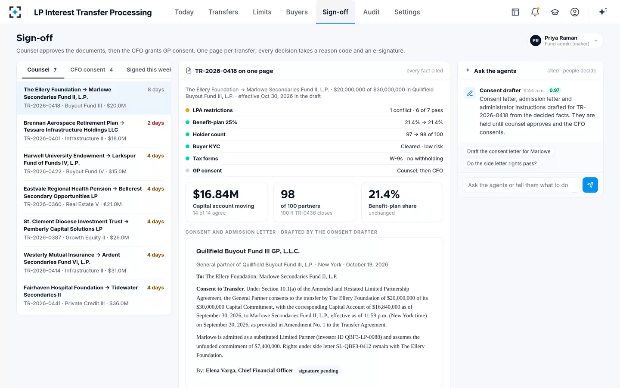Show the Signed this week tab
The image size is (620, 388).
[x=149, y=70]
